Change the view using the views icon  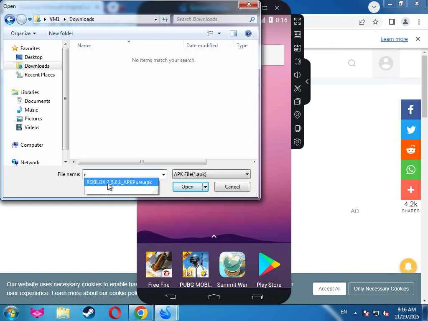210,33
